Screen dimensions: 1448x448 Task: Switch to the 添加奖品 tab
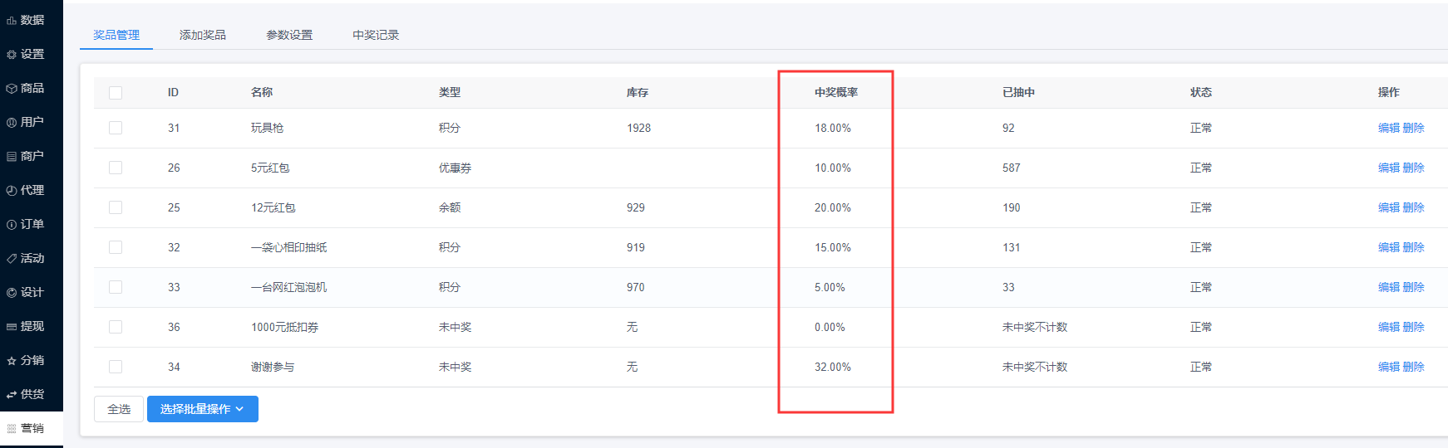coord(203,35)
